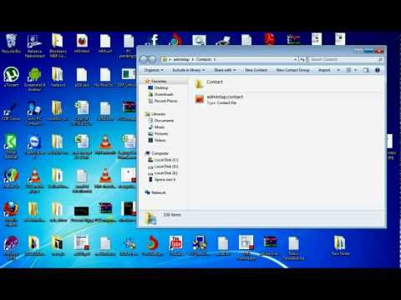
Task: Select the green Android robot desktop shortcut
Action: click(34, 79)
